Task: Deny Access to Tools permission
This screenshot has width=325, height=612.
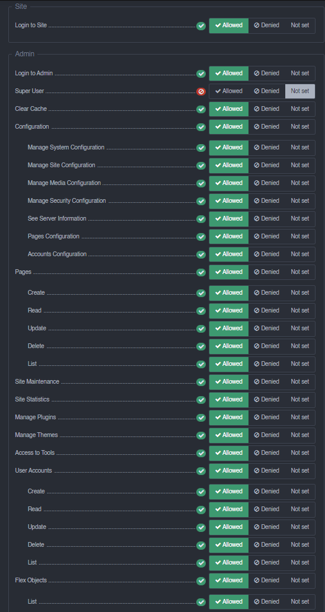Action: pos(267,452)
